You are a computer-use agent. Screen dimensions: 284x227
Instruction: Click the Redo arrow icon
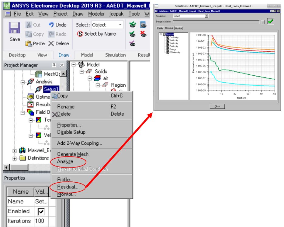(51, 34)
